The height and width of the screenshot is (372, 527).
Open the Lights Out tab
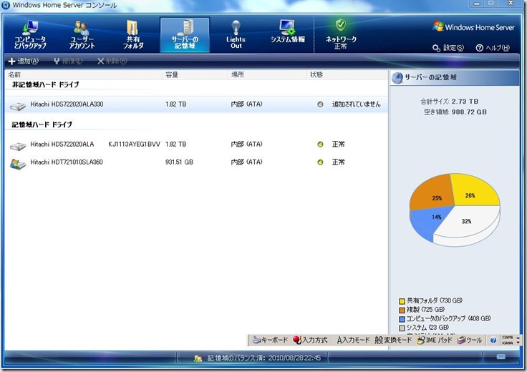coord(236,35)
